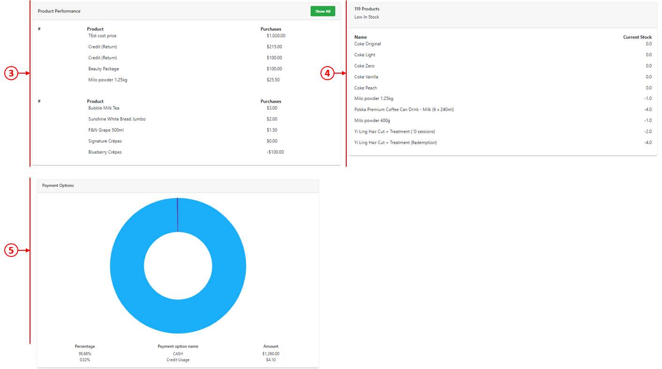This screenshot has width=662, height=369.
Task: Click the Credit Usage payment option name
Action: [x=178, y=360]
